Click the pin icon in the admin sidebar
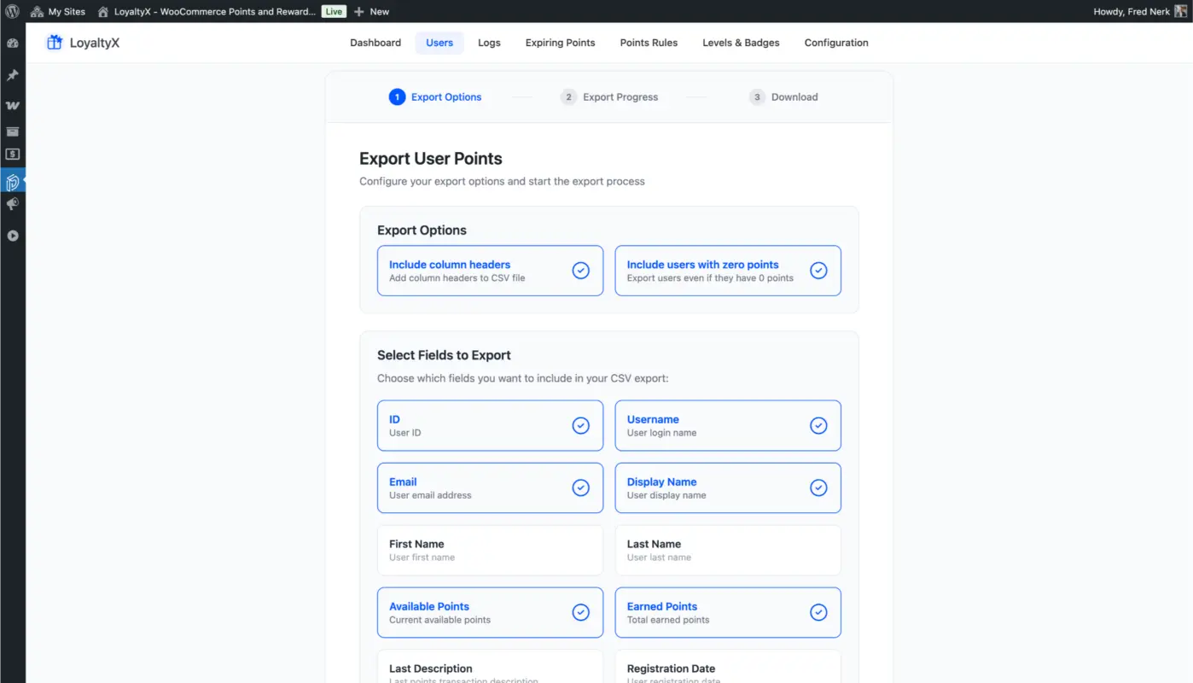The height and width of the screenshot is (683, 1193). point(12,74)
